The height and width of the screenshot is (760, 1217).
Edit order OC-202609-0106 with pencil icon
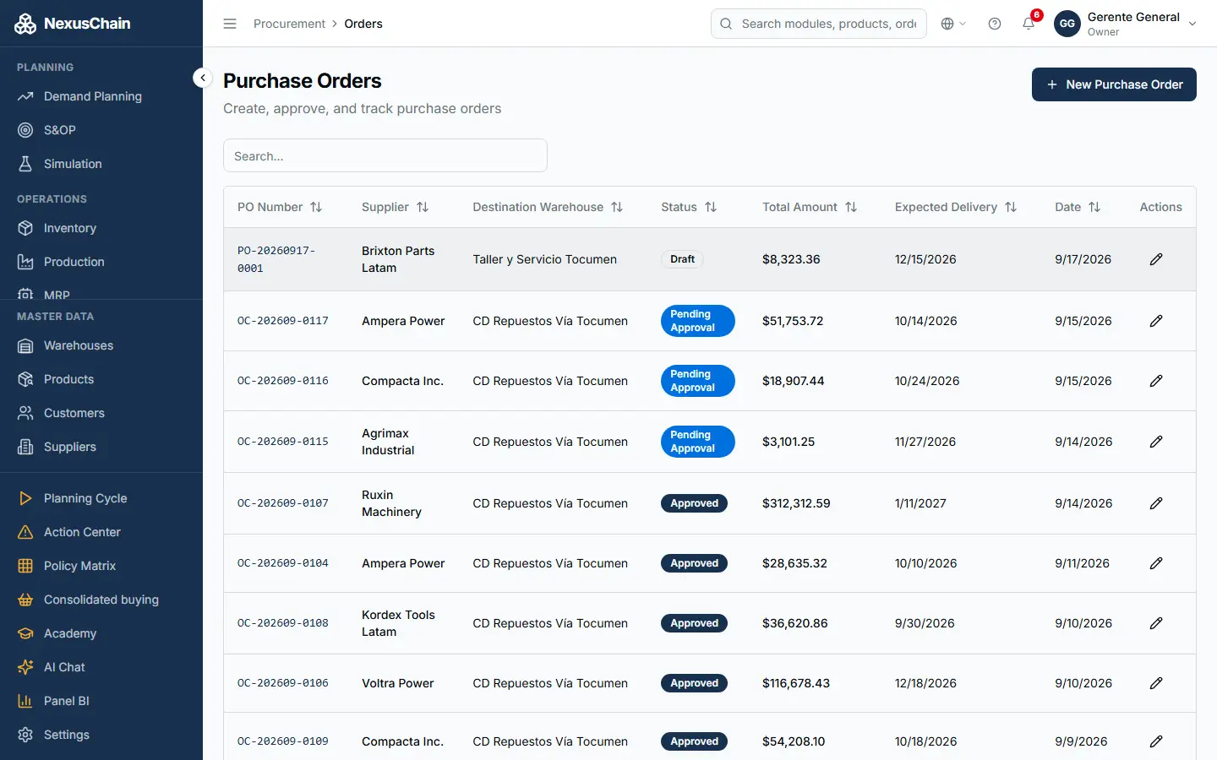[1156, 683]
